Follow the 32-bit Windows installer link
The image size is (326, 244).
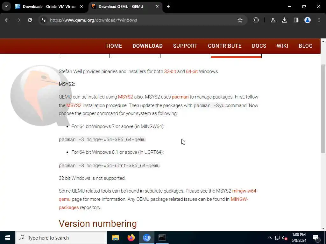click(170, 71)
